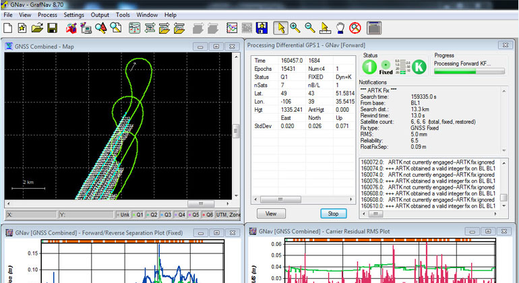Open the Tools menu

click(123, 15)
